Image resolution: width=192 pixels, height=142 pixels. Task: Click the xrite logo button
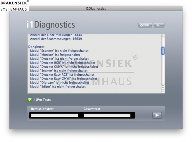point(145,25)
